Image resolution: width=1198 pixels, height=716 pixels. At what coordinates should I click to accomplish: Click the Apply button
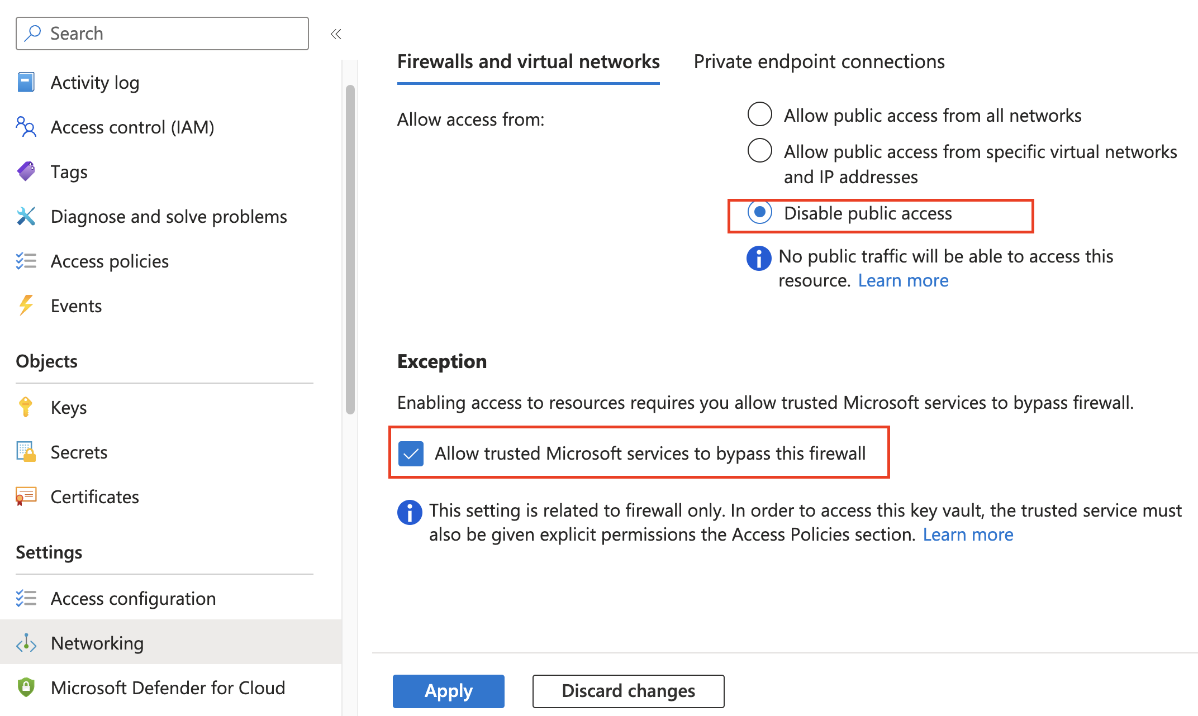[x=448, y=691]
